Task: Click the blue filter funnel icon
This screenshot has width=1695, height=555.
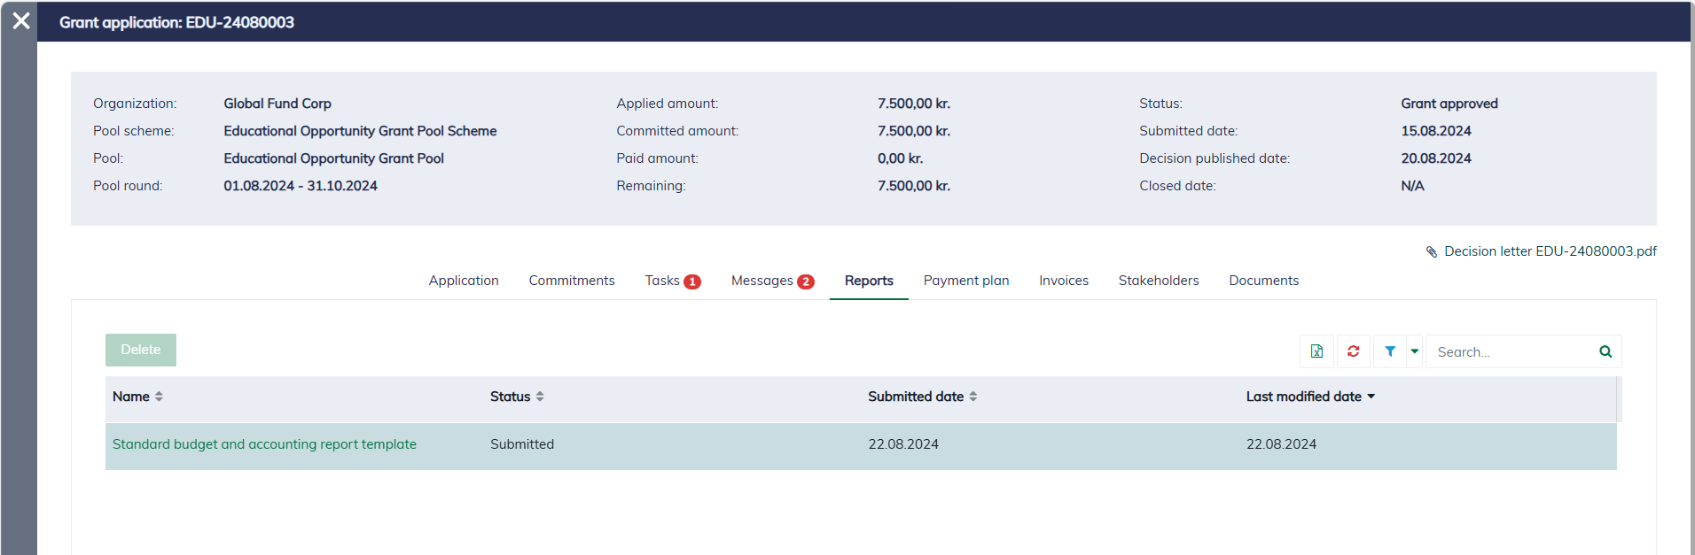Action: click(1390, 351)
